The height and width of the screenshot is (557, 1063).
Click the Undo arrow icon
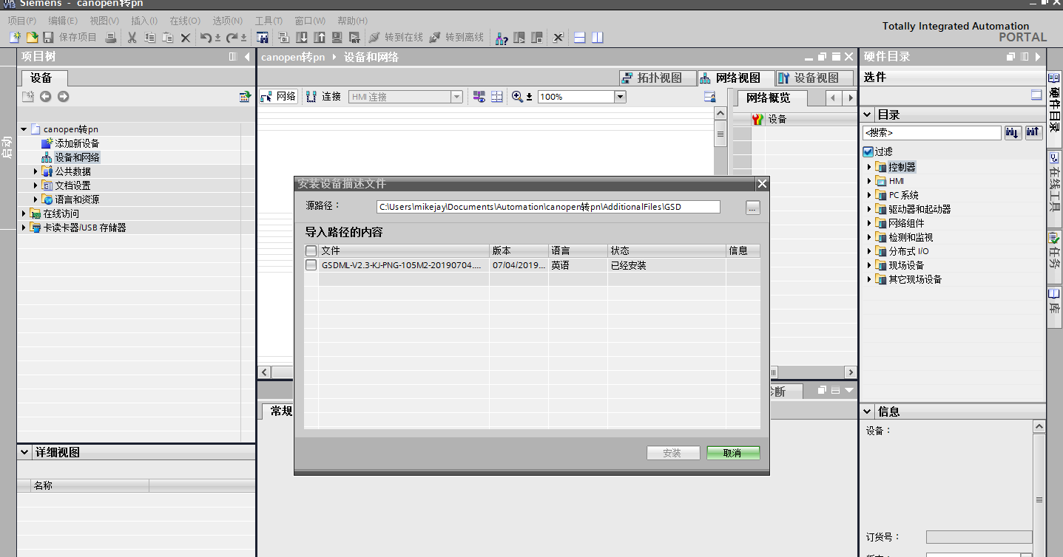pos(206,37)
